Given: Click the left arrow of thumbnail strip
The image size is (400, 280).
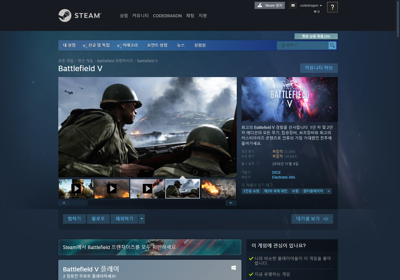Looking at the screenshot, I should click(x=64, y=203).
